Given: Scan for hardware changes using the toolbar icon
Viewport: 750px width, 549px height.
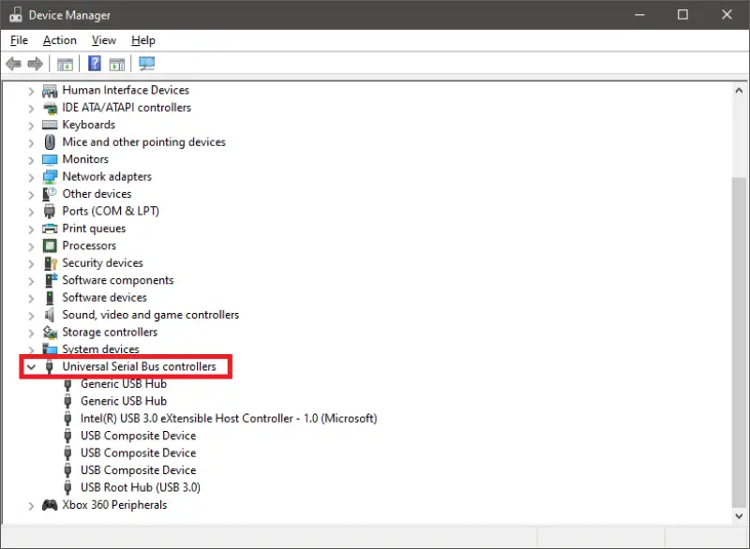Looking at the screenshot, I should tap(146, 63).
